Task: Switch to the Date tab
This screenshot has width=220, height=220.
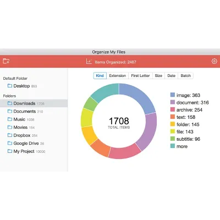Action: tap(171, 76)
